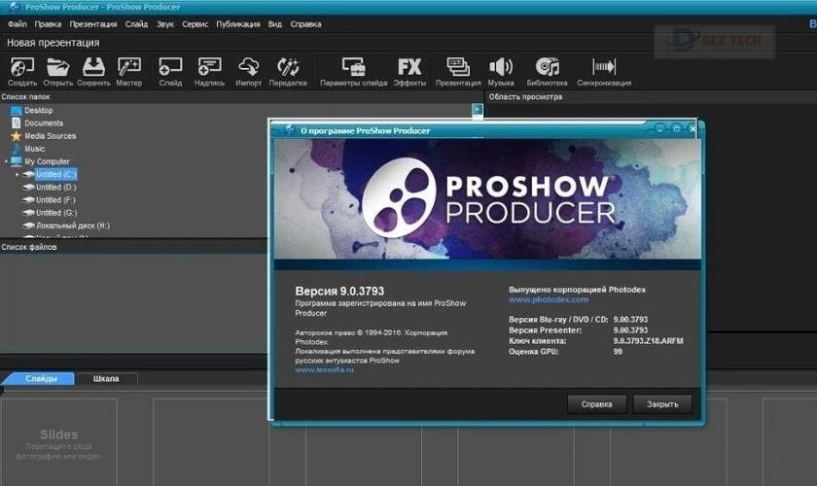Open the www.teosofia.ru link

[325, 369]
